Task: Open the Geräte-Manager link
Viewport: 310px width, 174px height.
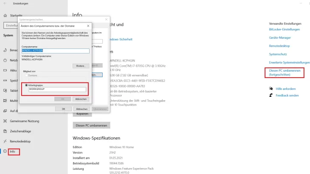Action: point(280,37)
